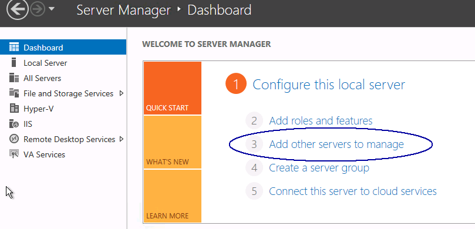Click the All Servers icon
475x229 pixels.
point(14,78)
